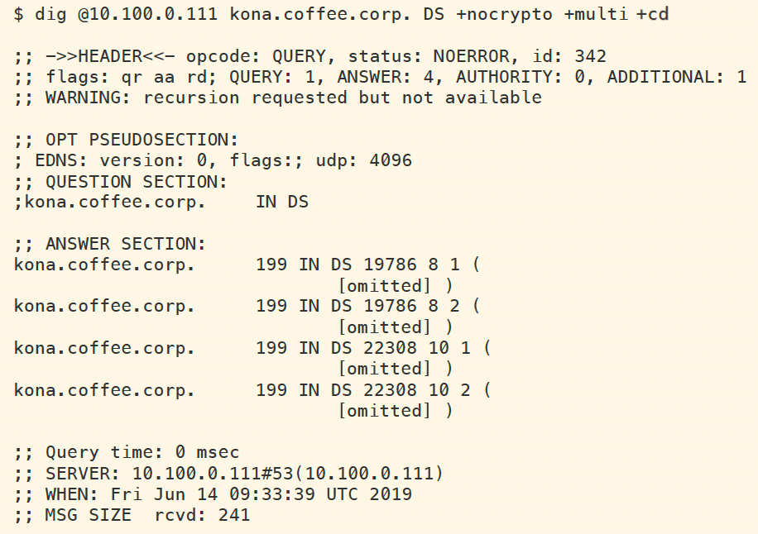The width and height of the screenshot is (758, 534).
Task: Click the last [omitted] digest placeholder
Action: point(385,411)
